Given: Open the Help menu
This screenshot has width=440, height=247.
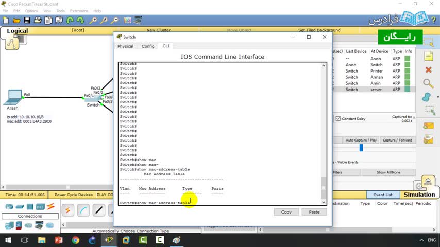Looking at the screenshot, I should 97,11.
